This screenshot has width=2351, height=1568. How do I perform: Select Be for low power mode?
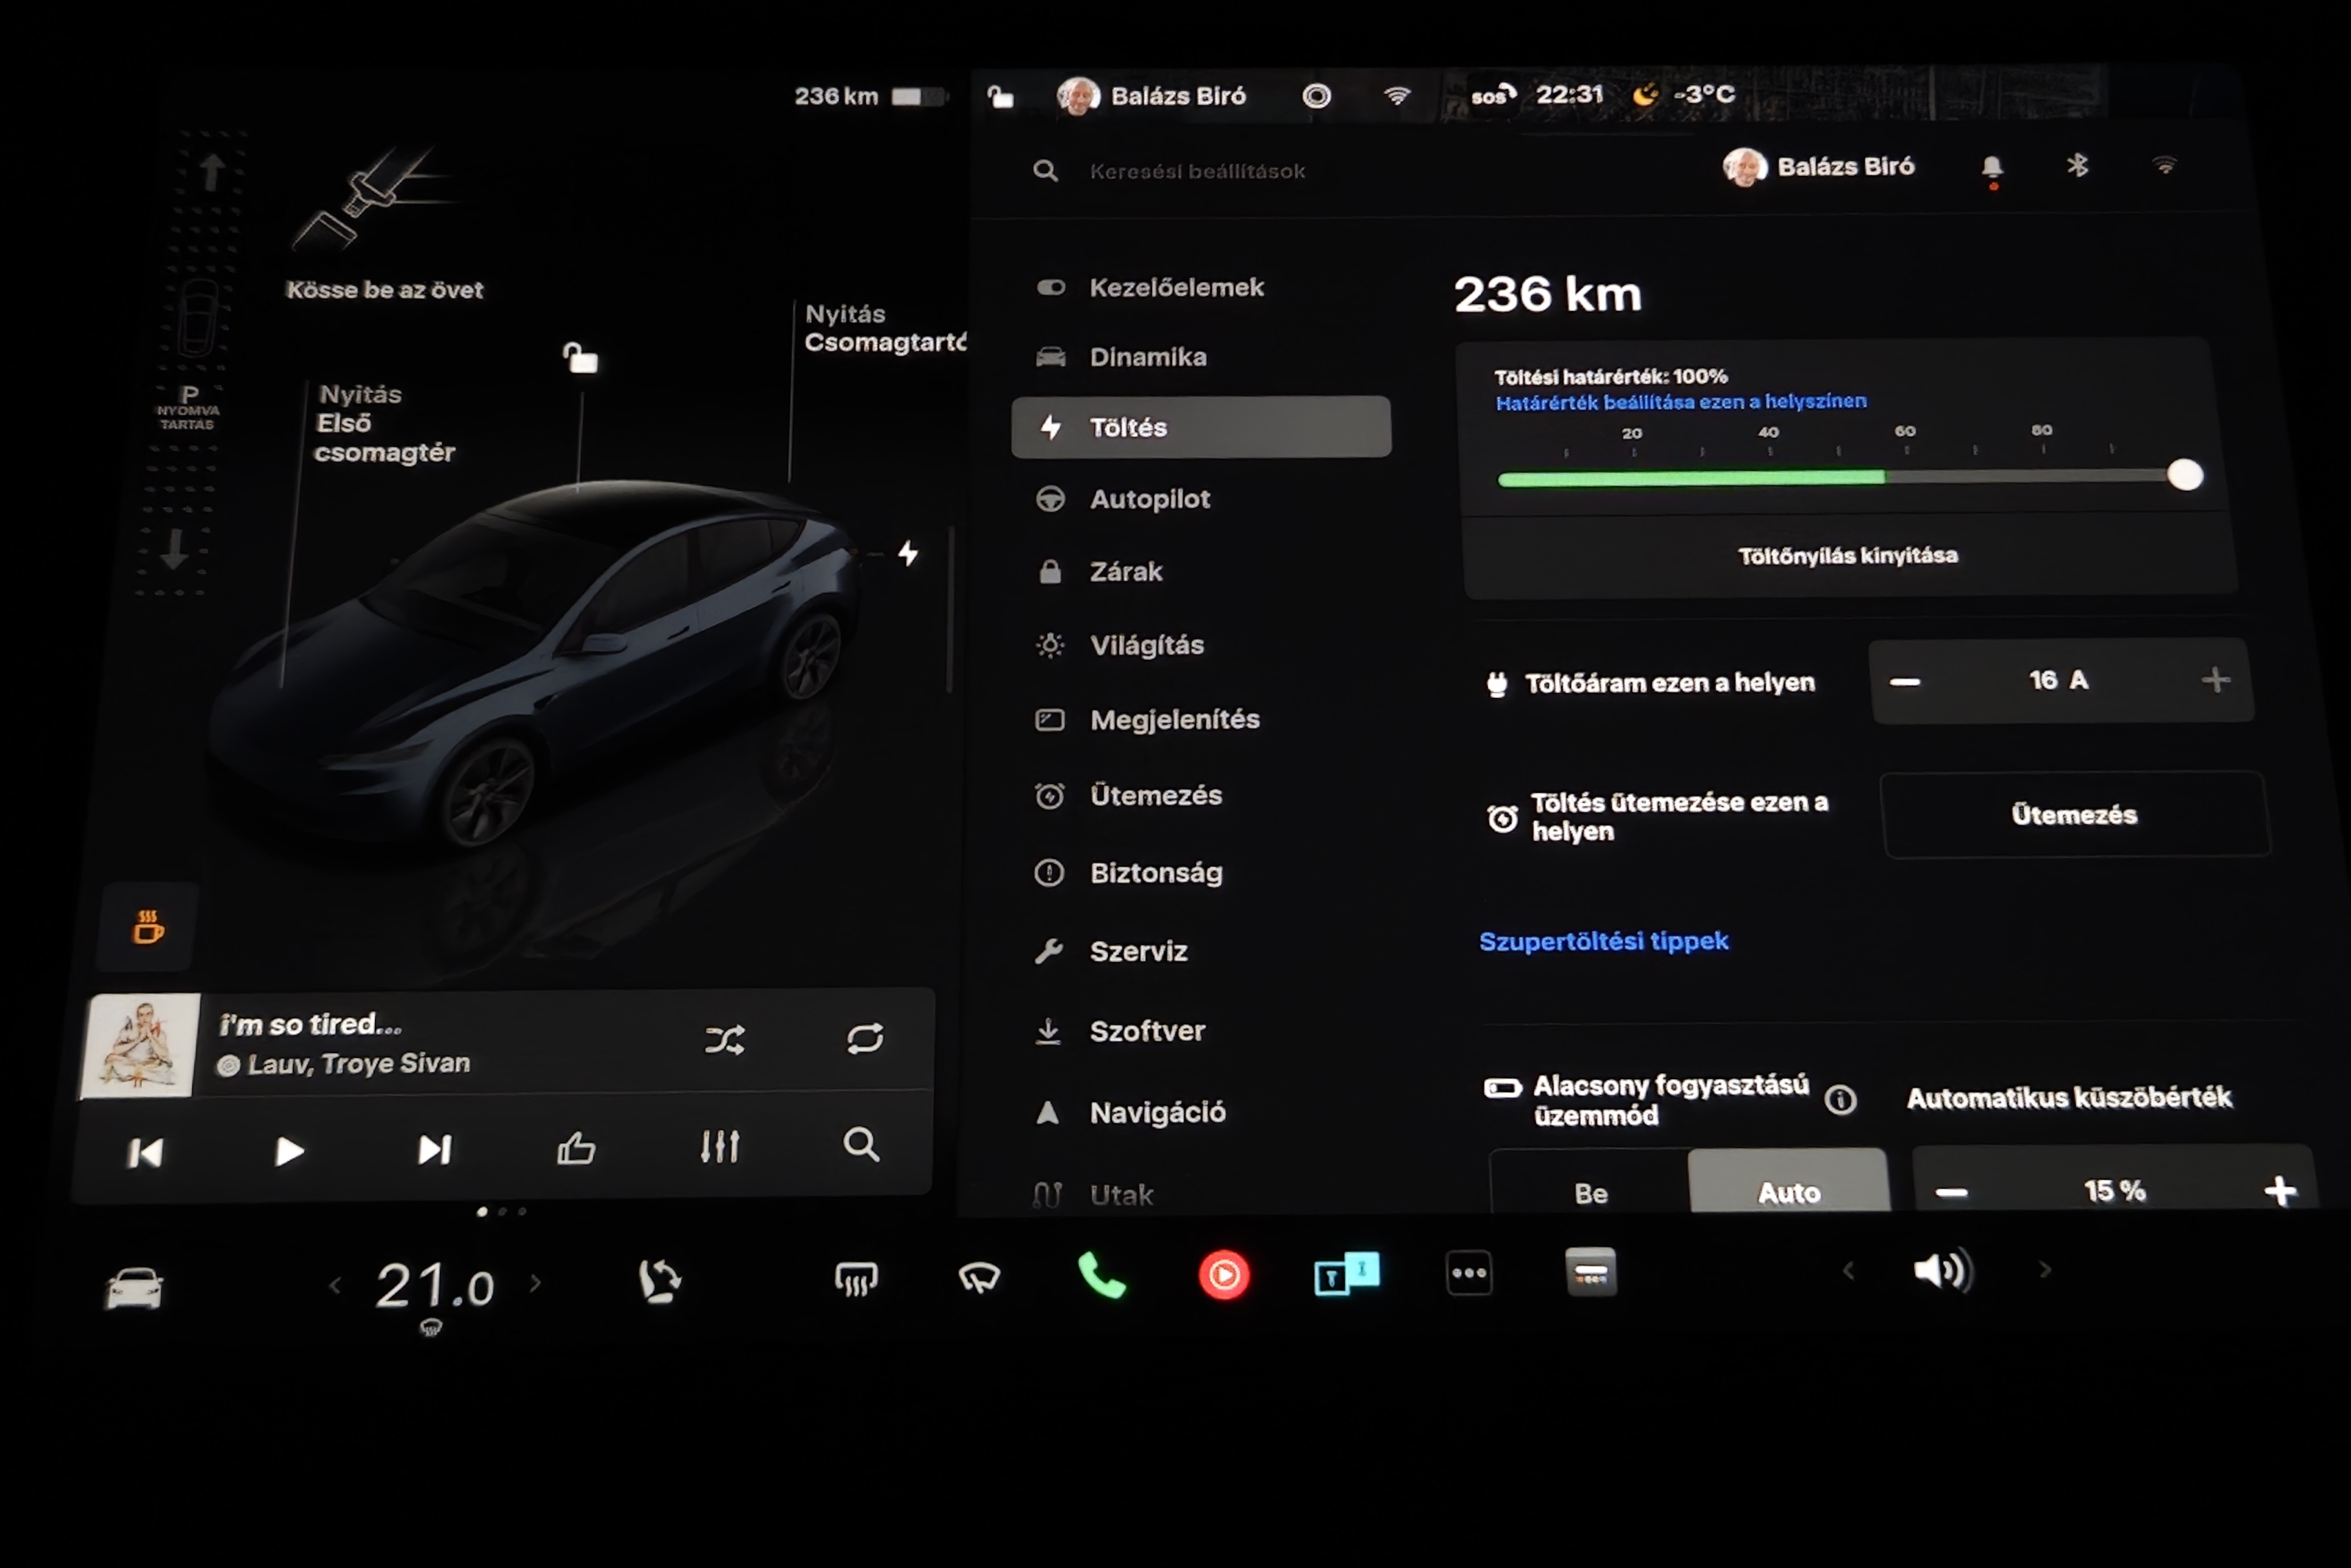point(1591,1192)
